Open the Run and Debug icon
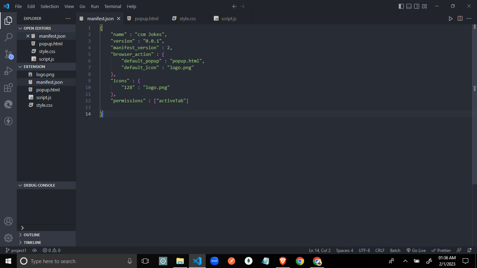Screen dimensions: 477x268 click(x=8, y=70)
